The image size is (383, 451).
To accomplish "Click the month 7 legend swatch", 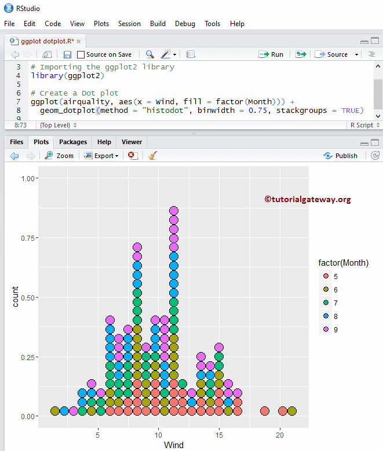I will pyautogui.click(x=326, y=303).
